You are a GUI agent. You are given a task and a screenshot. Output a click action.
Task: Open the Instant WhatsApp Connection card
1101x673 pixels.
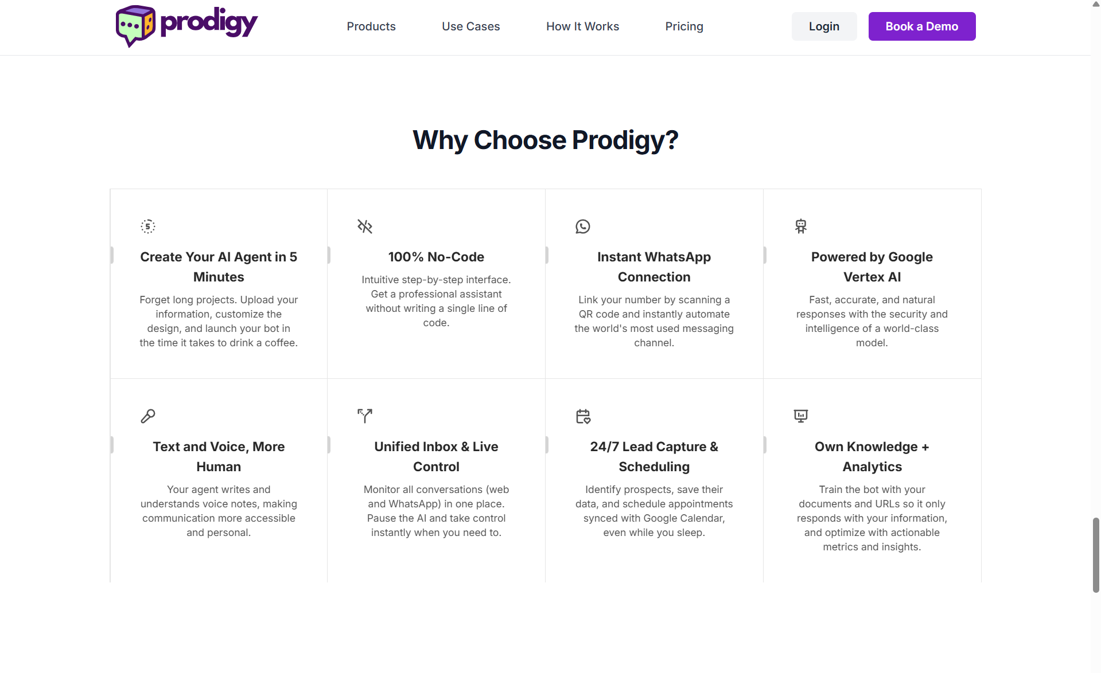pyautogui.click(x=654, y=284)
